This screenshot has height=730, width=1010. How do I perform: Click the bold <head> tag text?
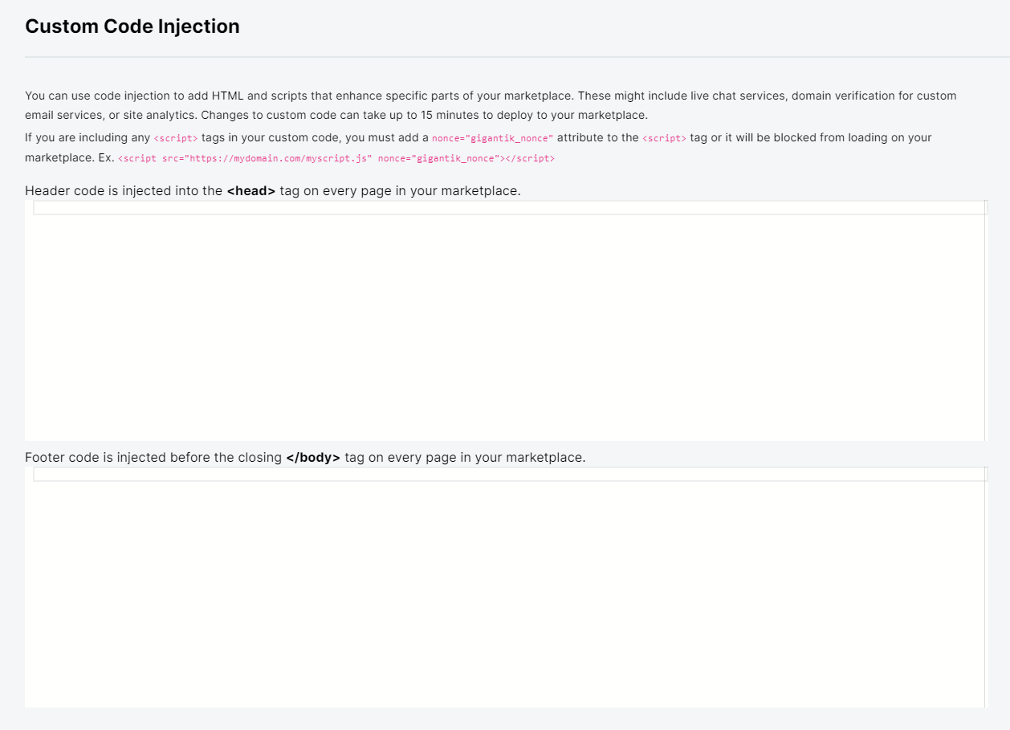point(251,191)
